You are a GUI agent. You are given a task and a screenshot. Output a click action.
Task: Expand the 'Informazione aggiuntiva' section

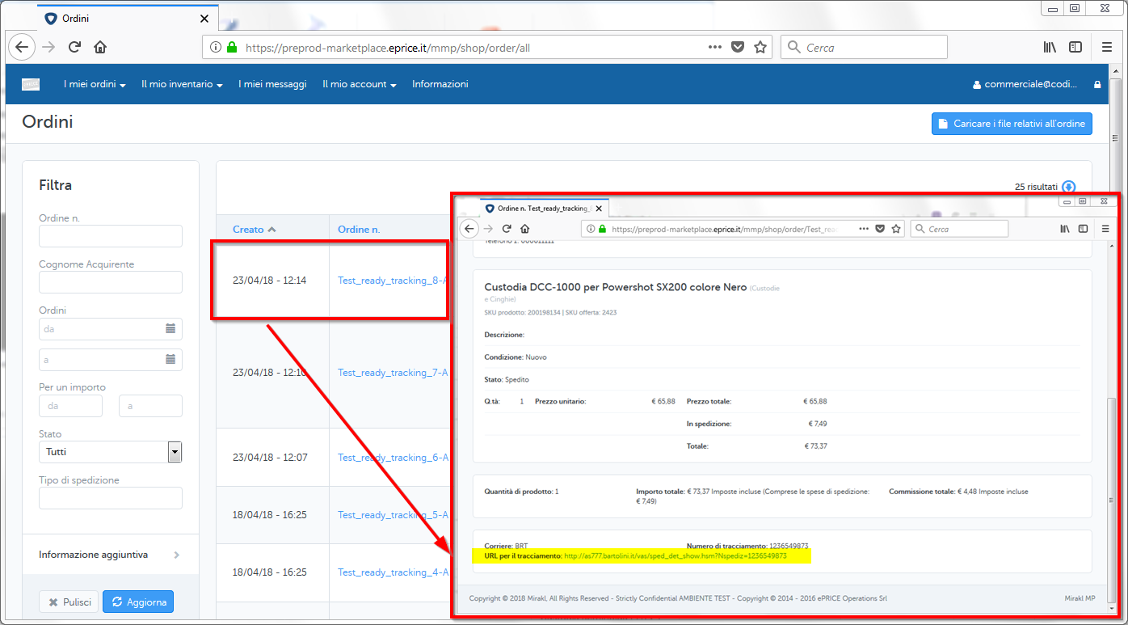(x=110, y=555)
